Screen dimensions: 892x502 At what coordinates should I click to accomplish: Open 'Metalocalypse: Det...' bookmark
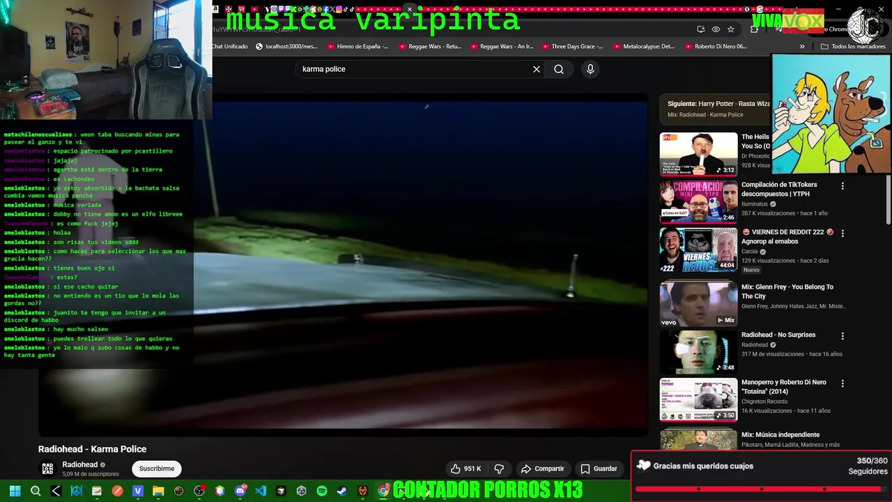click(644, 47)
